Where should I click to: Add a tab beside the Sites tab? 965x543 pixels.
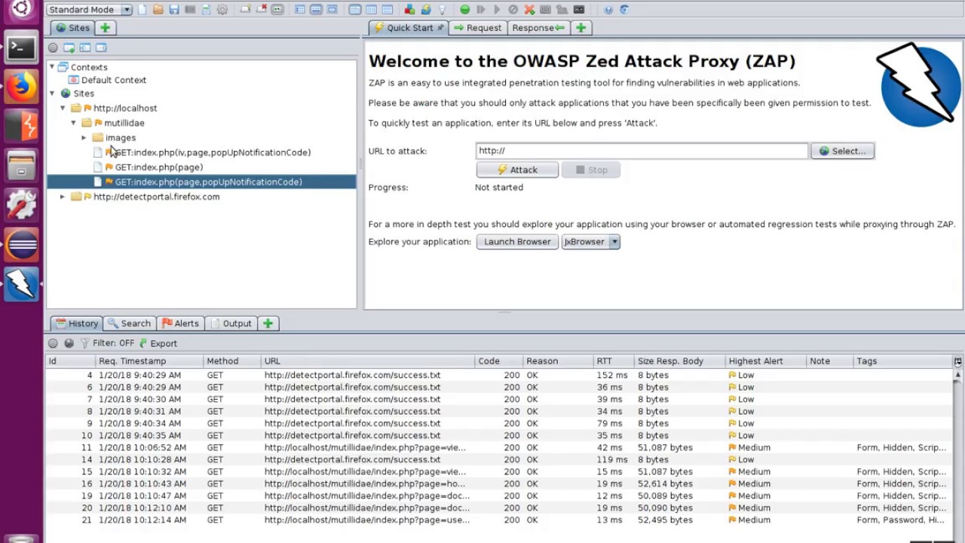tap(105, 28)
